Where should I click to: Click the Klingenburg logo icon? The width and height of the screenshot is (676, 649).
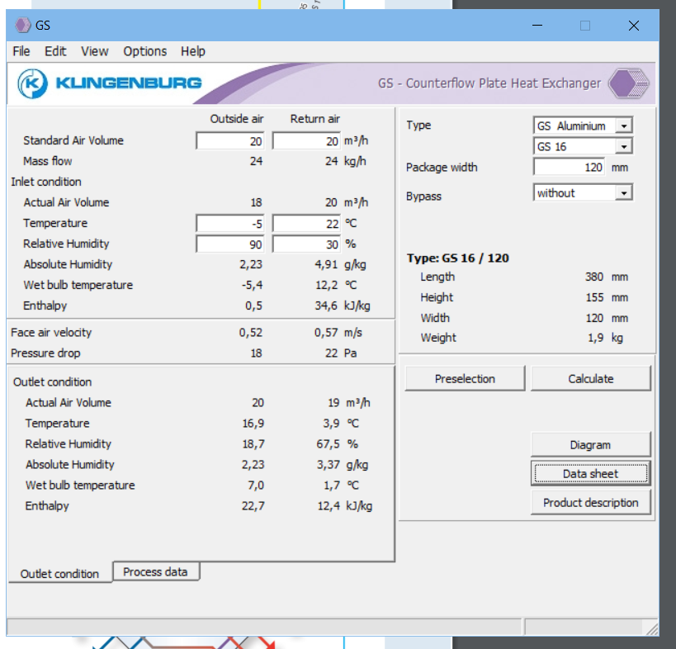pyautogui.click(x=33, y=83)
